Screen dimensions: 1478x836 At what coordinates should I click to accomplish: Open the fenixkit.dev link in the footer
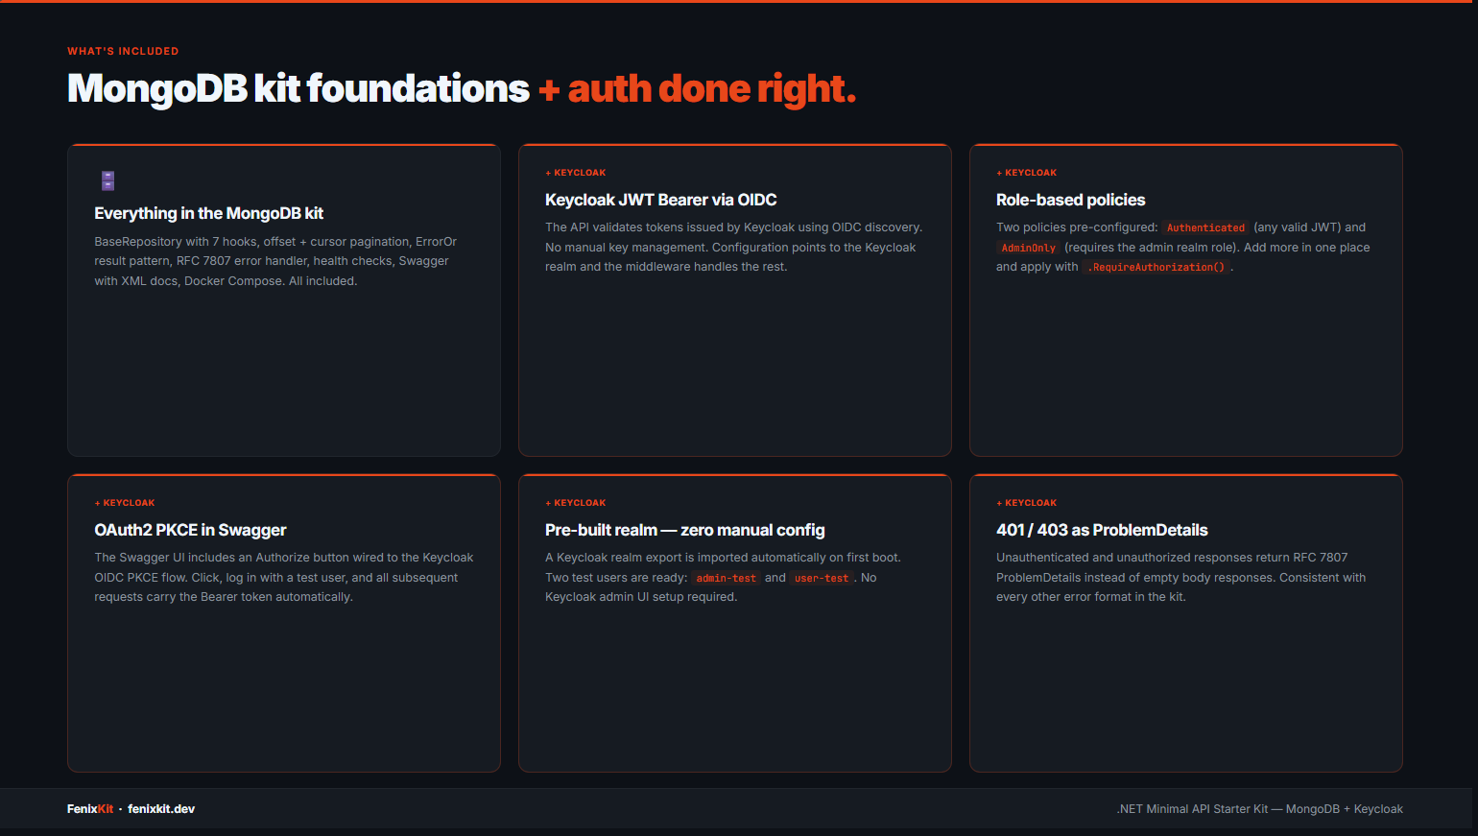click(x=161, y=809)
